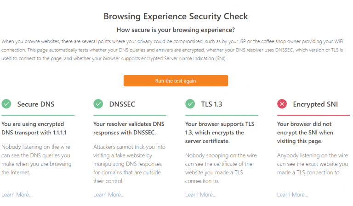This screenshot has width=353, height=206.
Task: Select the TLS 1.3 heading text
Action: pyautogui.click(x=211, y=104)
